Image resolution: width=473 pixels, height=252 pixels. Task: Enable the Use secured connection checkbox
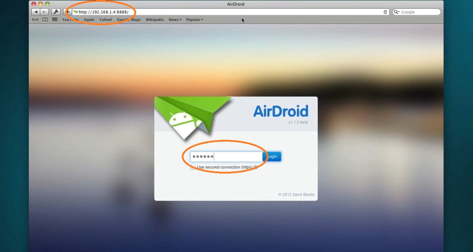[x=193, y=167]
